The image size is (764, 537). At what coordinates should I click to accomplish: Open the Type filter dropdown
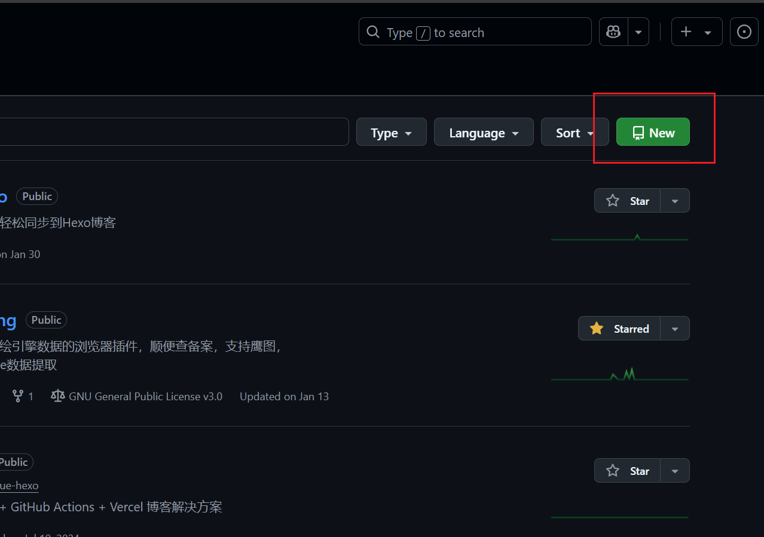(x=391, y=133)
